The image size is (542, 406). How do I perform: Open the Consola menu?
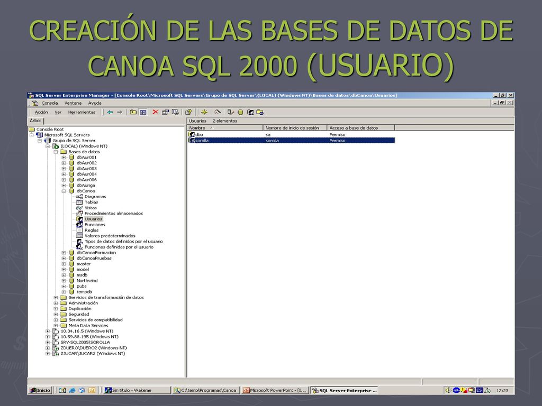pos(49,103)
